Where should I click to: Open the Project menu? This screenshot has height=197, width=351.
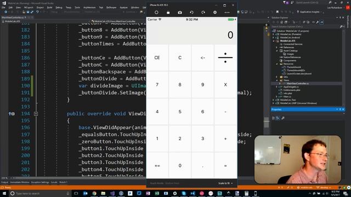[x=40, y=7]
